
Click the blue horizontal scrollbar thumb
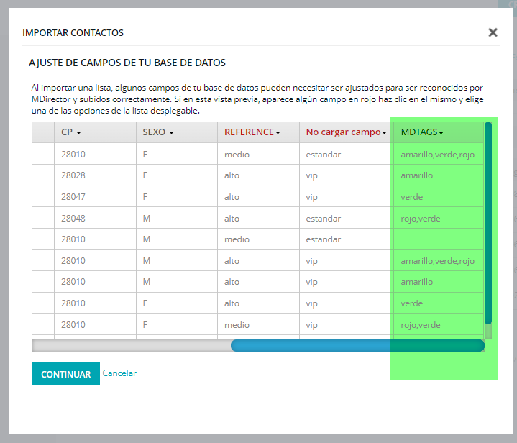click(x=357, y=346)
